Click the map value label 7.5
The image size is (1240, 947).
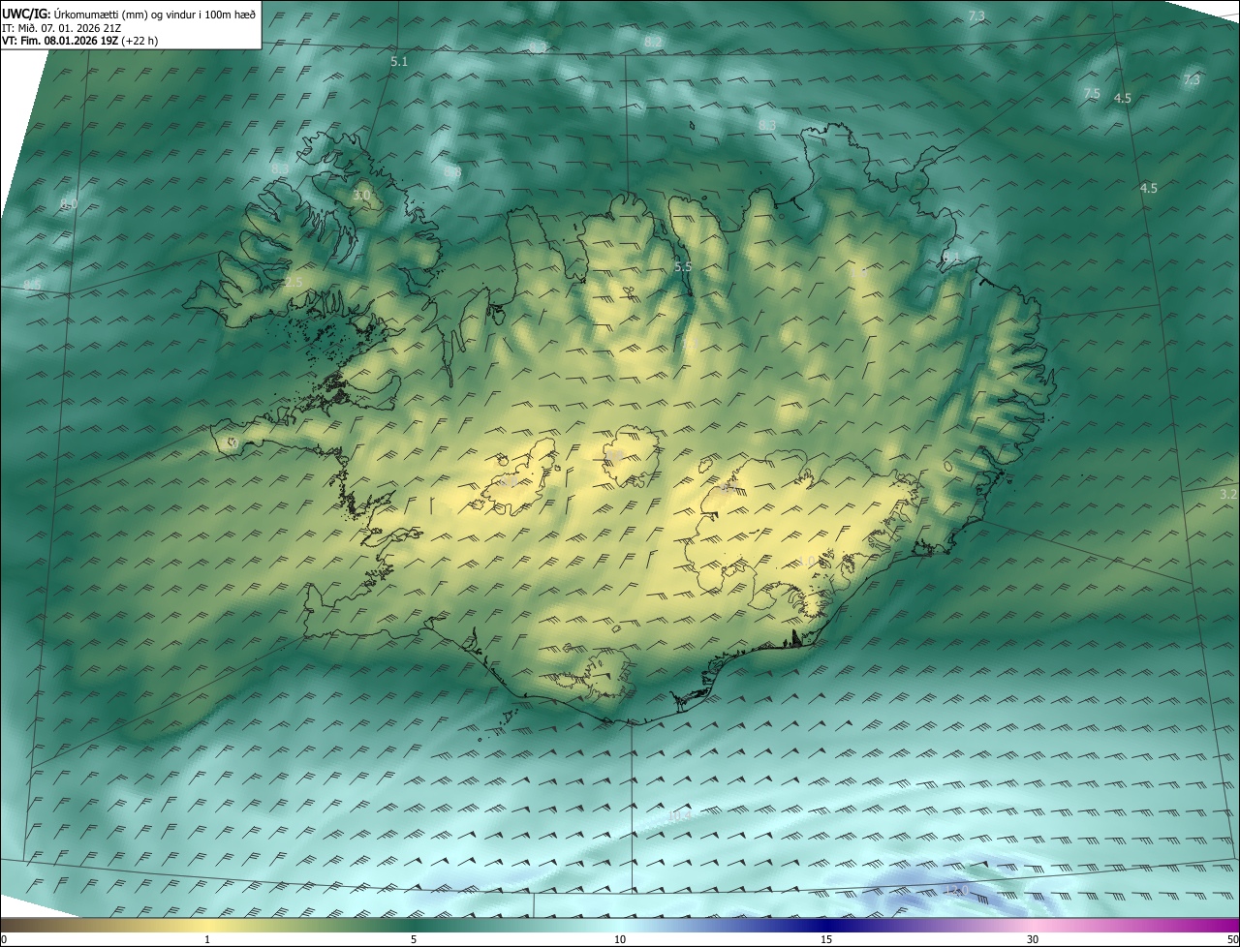tap(1092, 94)
